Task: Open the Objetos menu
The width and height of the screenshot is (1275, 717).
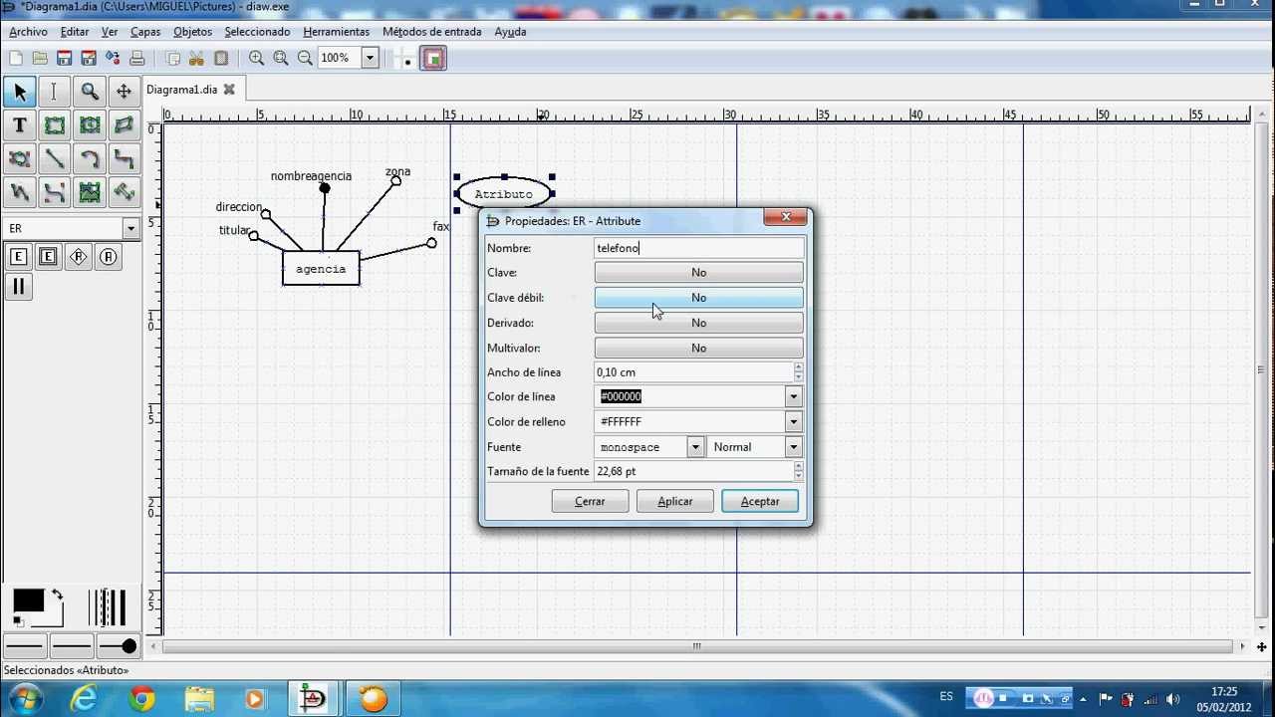Action: pyautogui.click(x=192, y=32)
